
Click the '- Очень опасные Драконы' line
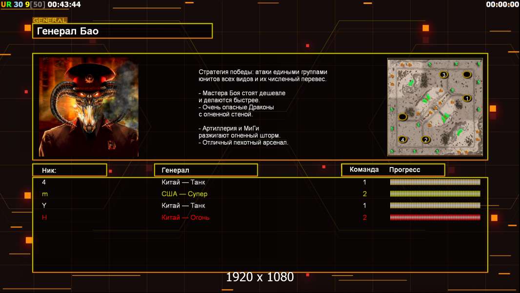pyautogui.click(x=236, y=107)
